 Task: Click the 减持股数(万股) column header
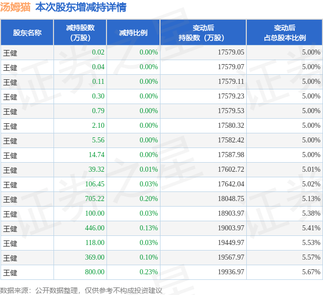pyautogui.click(x=80, y=32)
